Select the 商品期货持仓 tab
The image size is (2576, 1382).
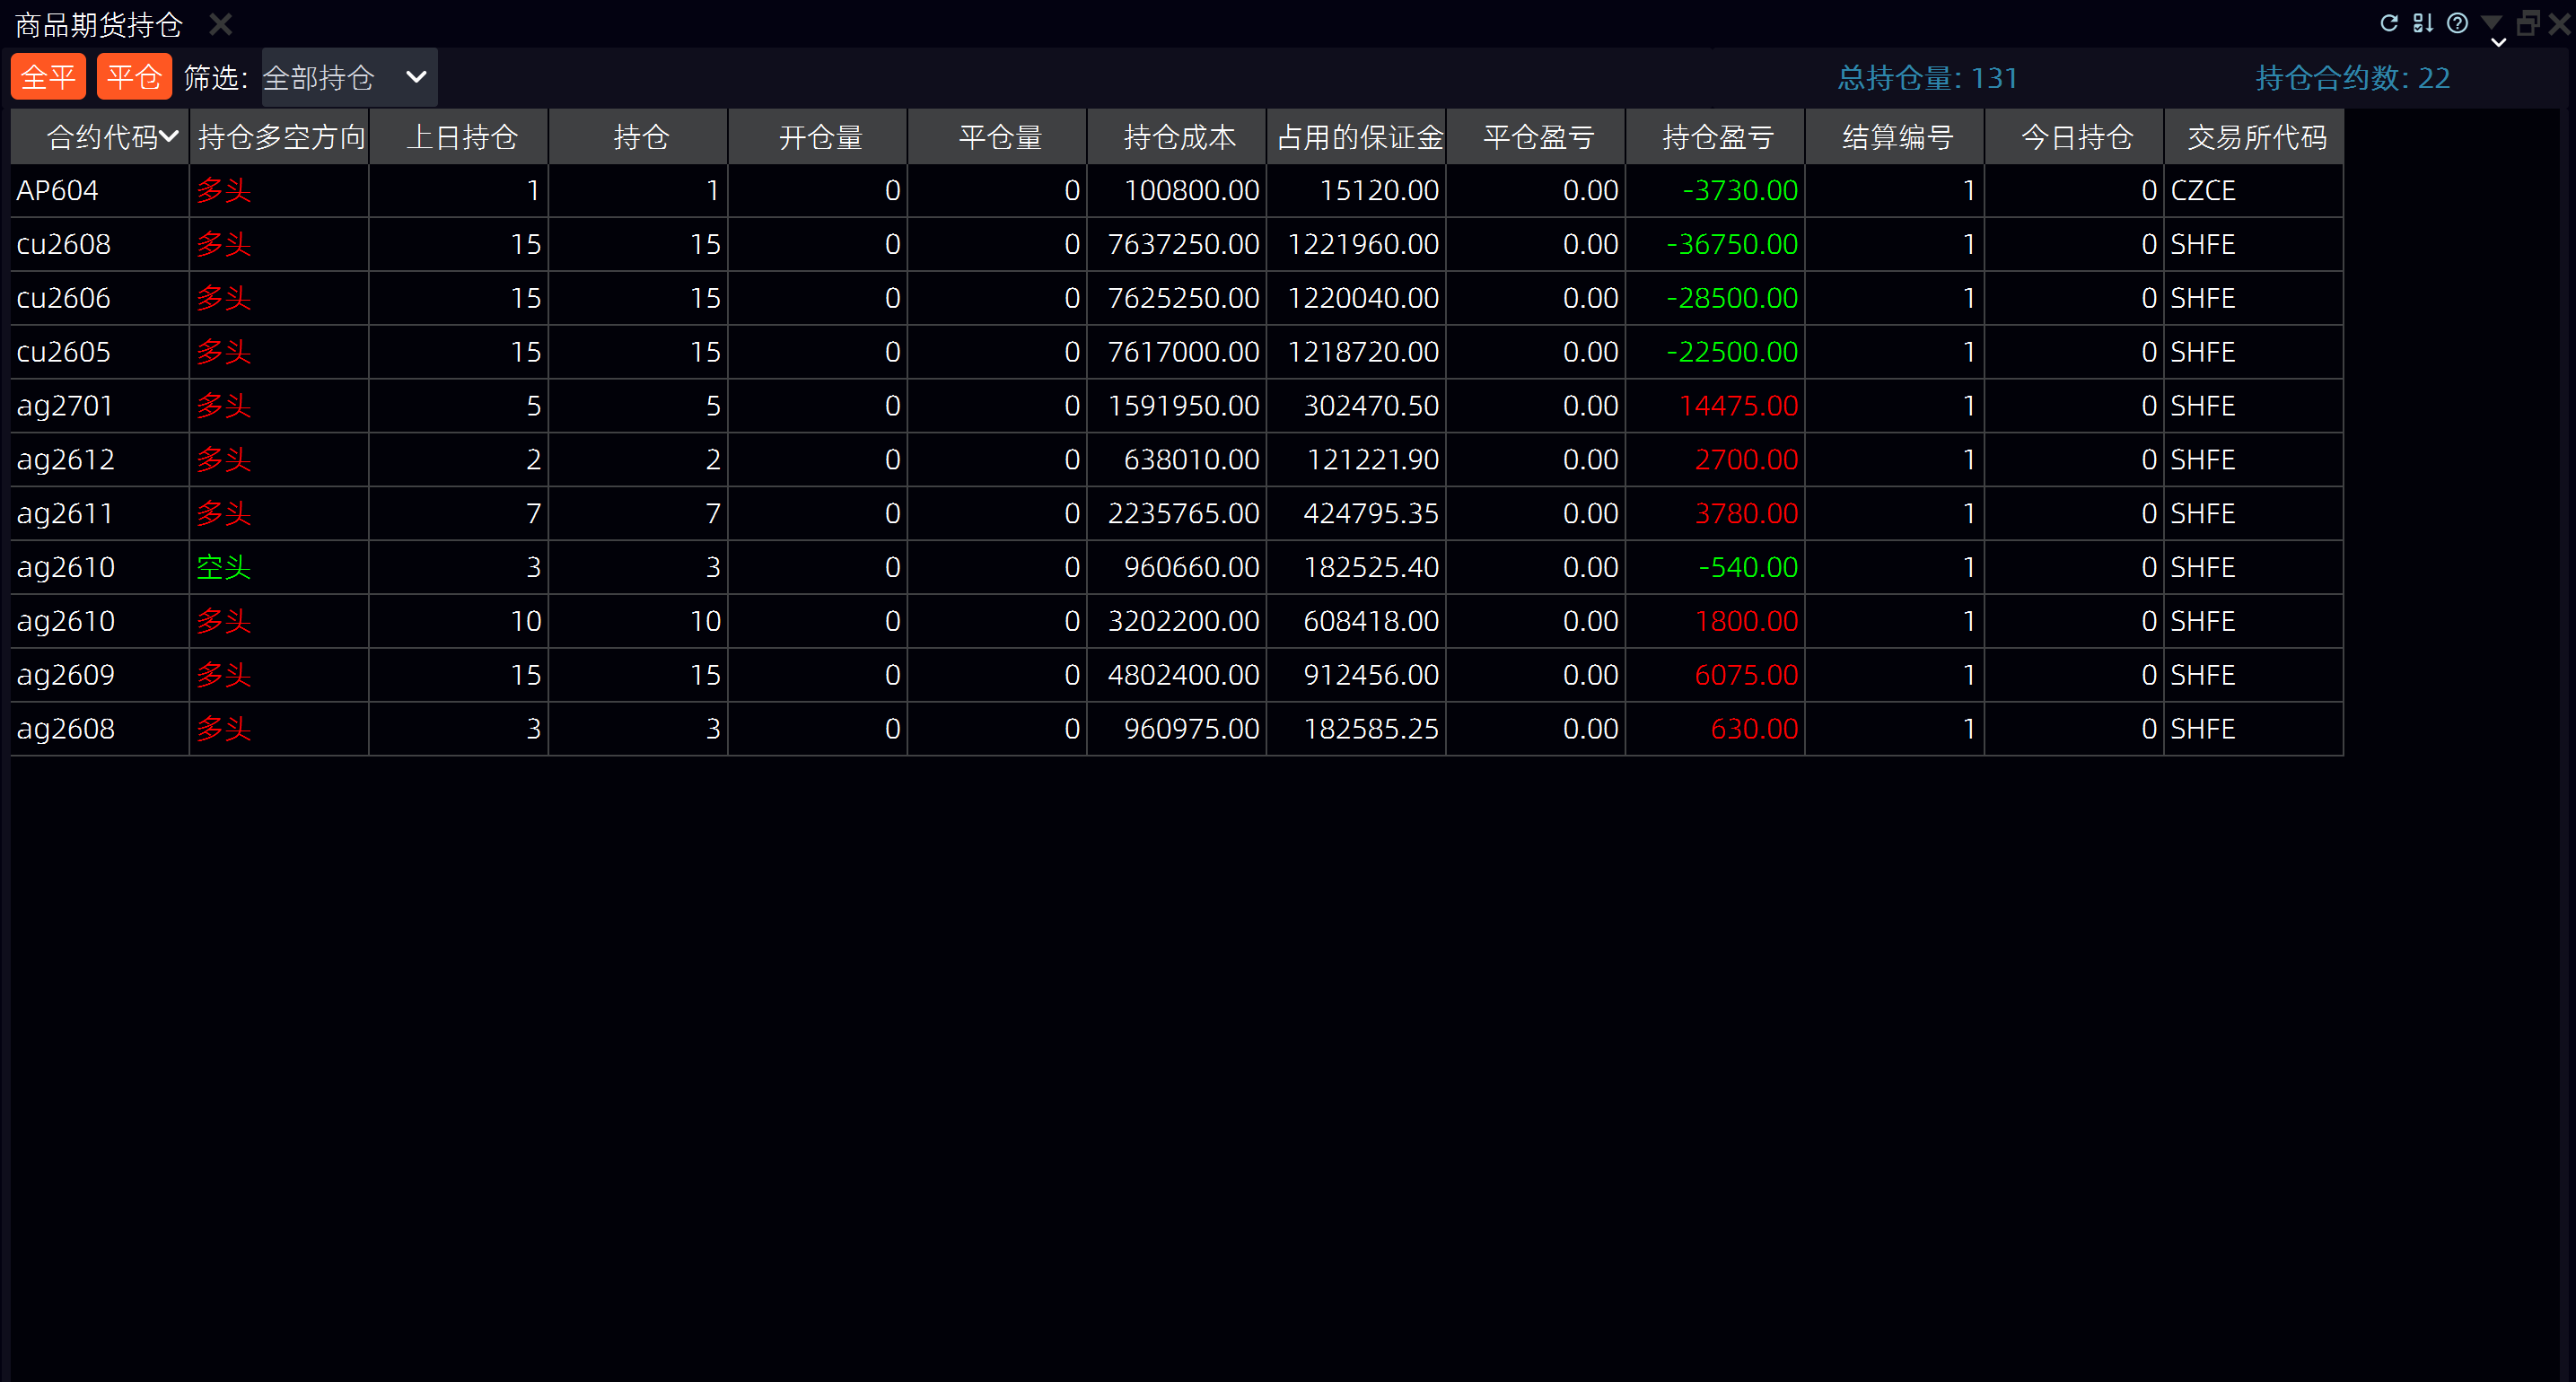[98, 24]
